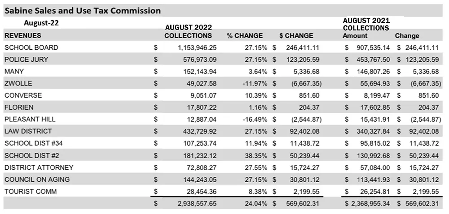Screen dimensions: 449x214
Task: Select the TOURIST COMM row label
Action: click(31, 192)
